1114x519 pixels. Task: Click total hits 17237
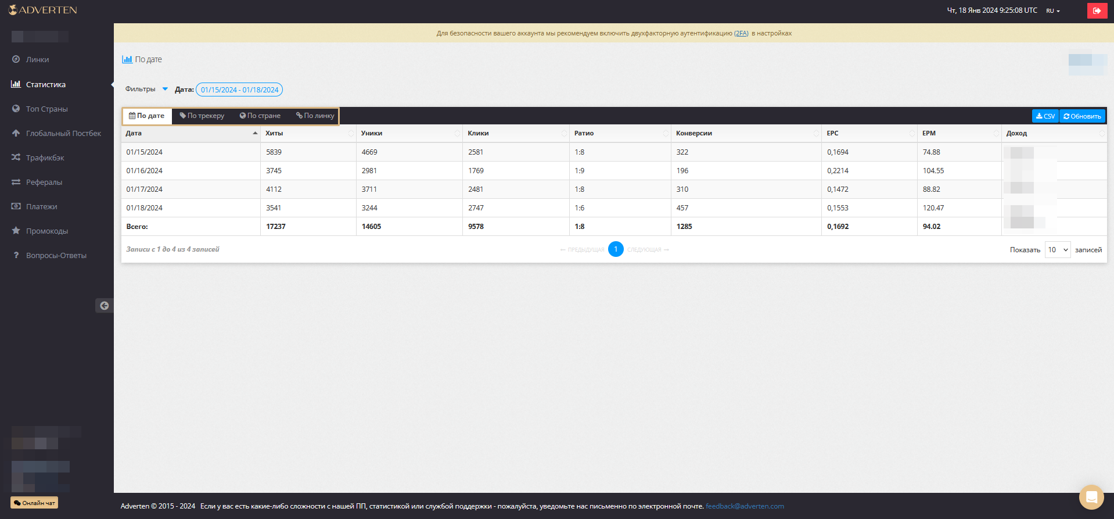pyautogui.click(x=276, y=226)
